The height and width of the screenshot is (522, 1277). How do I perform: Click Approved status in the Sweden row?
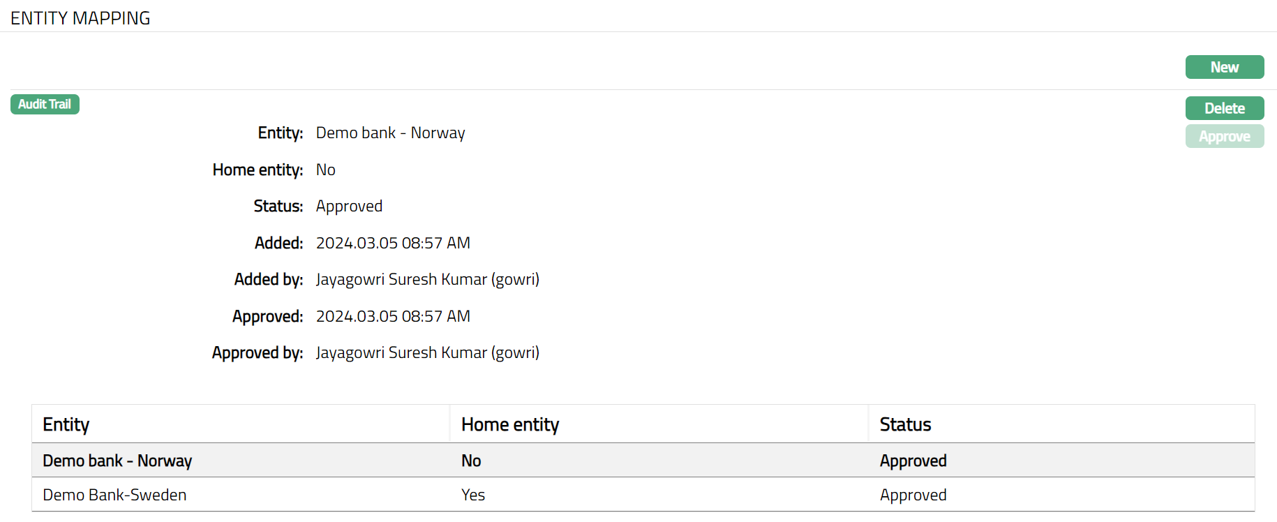tap(913, 495)
